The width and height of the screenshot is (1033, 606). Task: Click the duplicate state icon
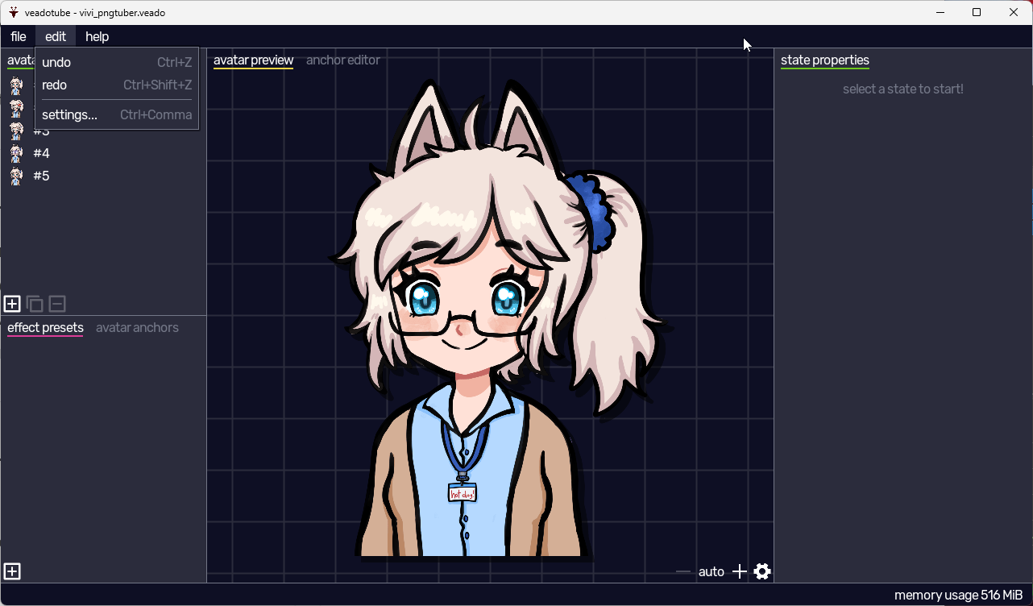[x=35, y=304]
